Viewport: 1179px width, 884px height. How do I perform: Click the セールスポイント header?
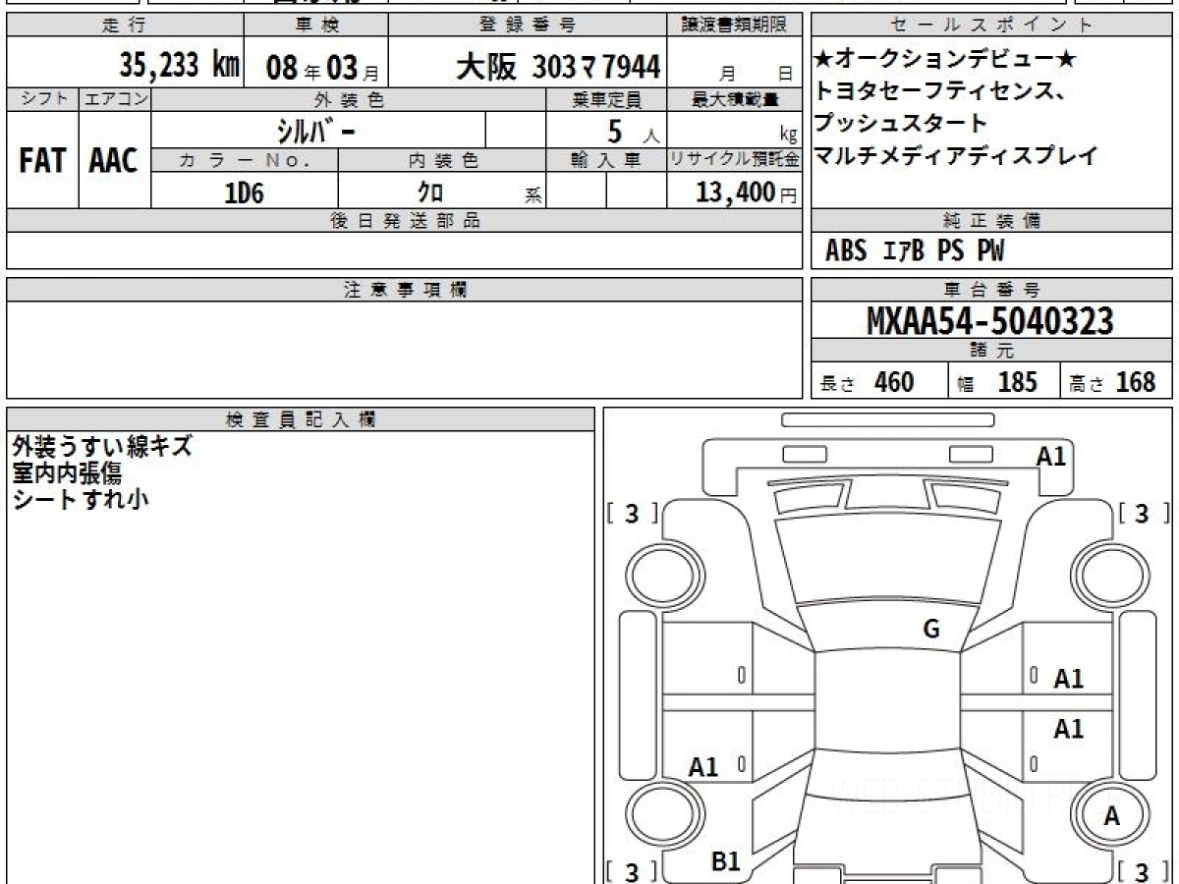point(992,26)
